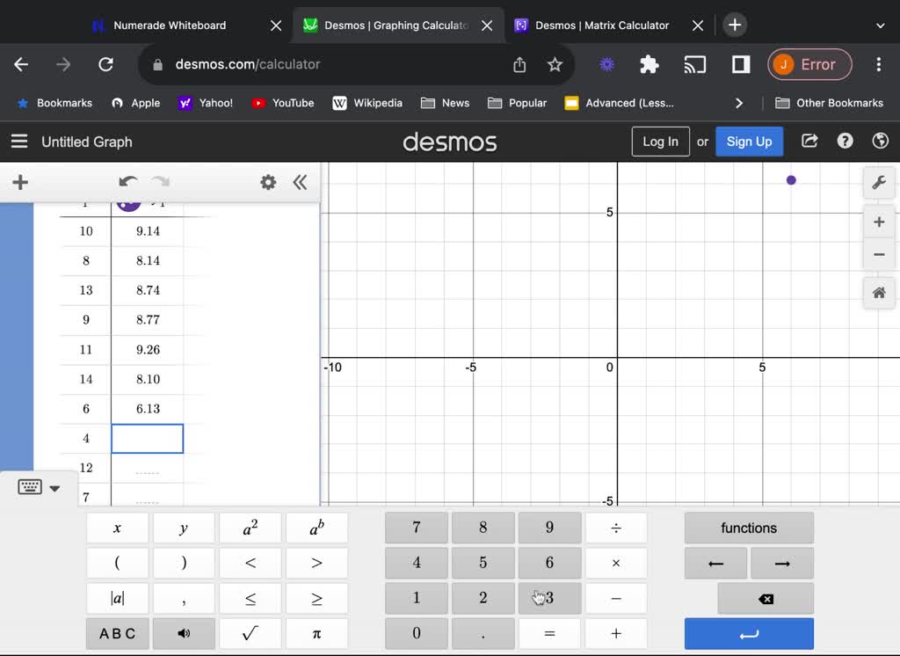900x656 pixels.
Task: Collapse the expressions panel with the double chevron
Action: (x=300, y=182)
